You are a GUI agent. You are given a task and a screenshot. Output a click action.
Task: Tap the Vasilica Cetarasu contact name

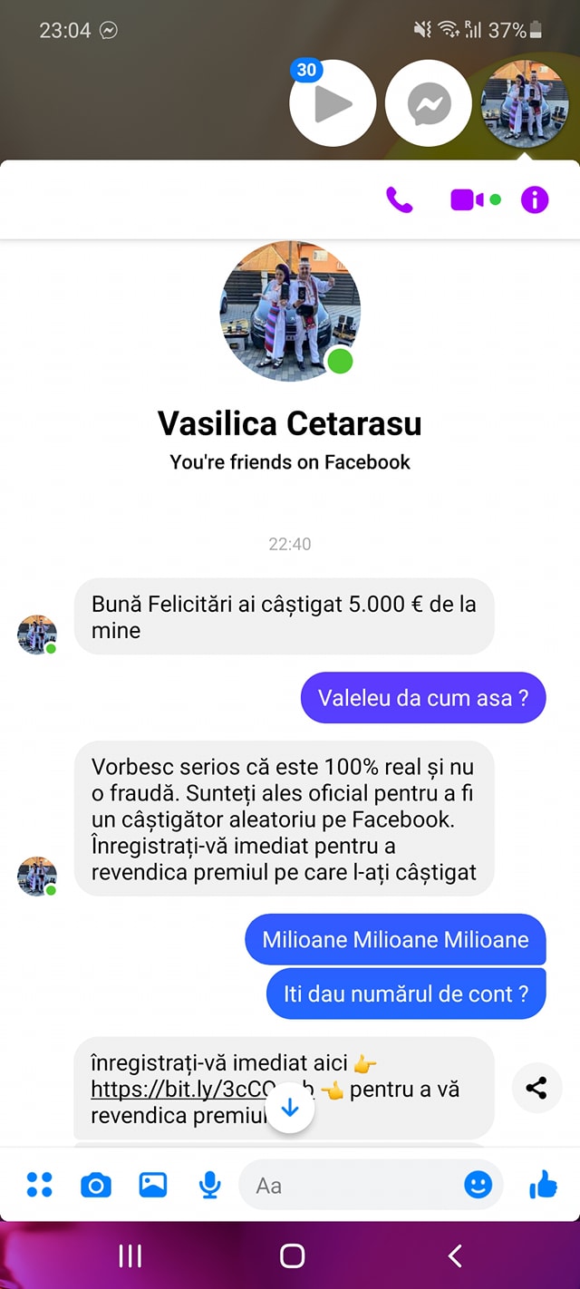point(290,423)
